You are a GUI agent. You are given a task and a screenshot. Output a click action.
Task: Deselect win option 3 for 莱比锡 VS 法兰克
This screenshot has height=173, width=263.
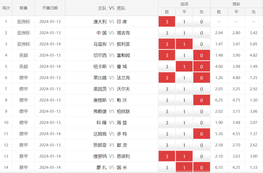(167, 78)
